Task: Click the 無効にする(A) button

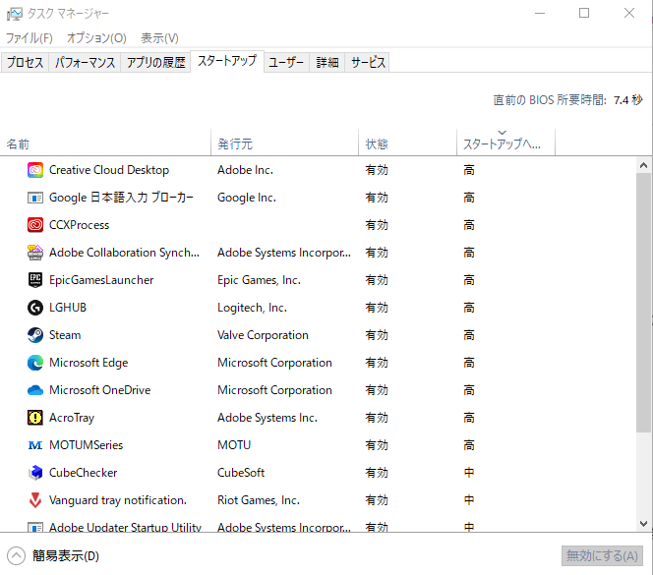Action: [x=602, y=556]
